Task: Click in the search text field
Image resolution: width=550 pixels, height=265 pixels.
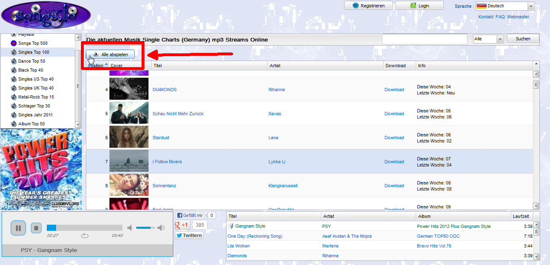Action: tap(424, 39)
